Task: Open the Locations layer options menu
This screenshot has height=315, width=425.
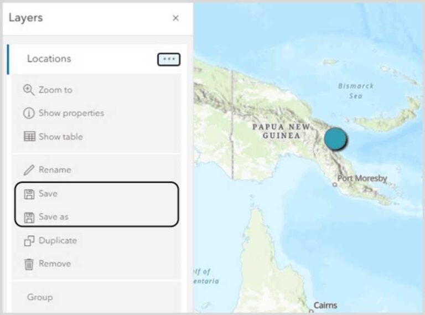Action: 169,59
